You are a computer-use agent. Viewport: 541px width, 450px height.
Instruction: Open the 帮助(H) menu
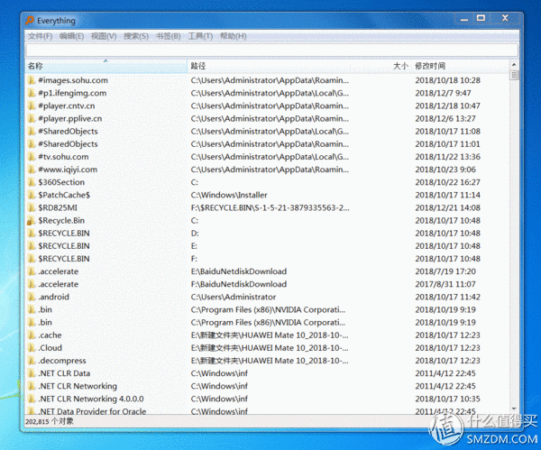pos(234,36)
